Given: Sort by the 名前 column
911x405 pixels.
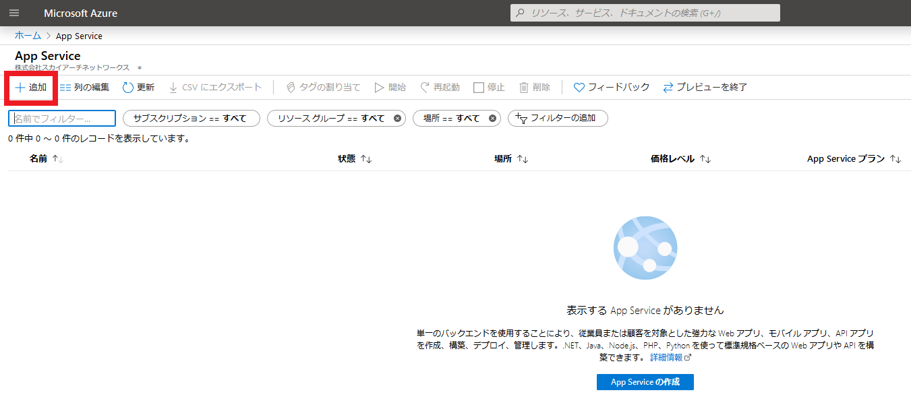Looking at the screenshot, I should pos(46,159).
